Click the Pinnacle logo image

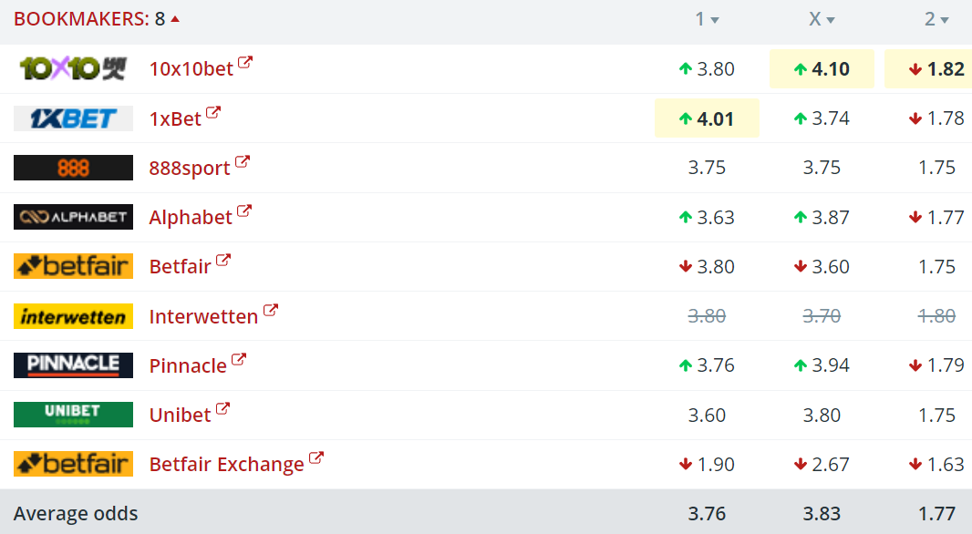[73, 365]
